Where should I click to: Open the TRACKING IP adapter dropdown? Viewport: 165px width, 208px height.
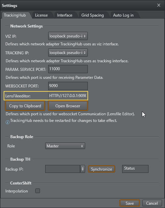tap(68, 53)
